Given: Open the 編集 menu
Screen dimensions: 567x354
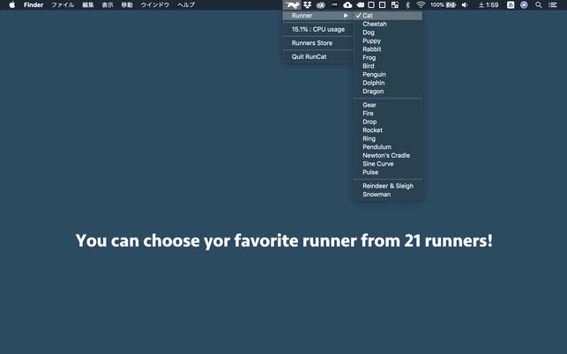Looking at the screenshot, I should (88, 5).
